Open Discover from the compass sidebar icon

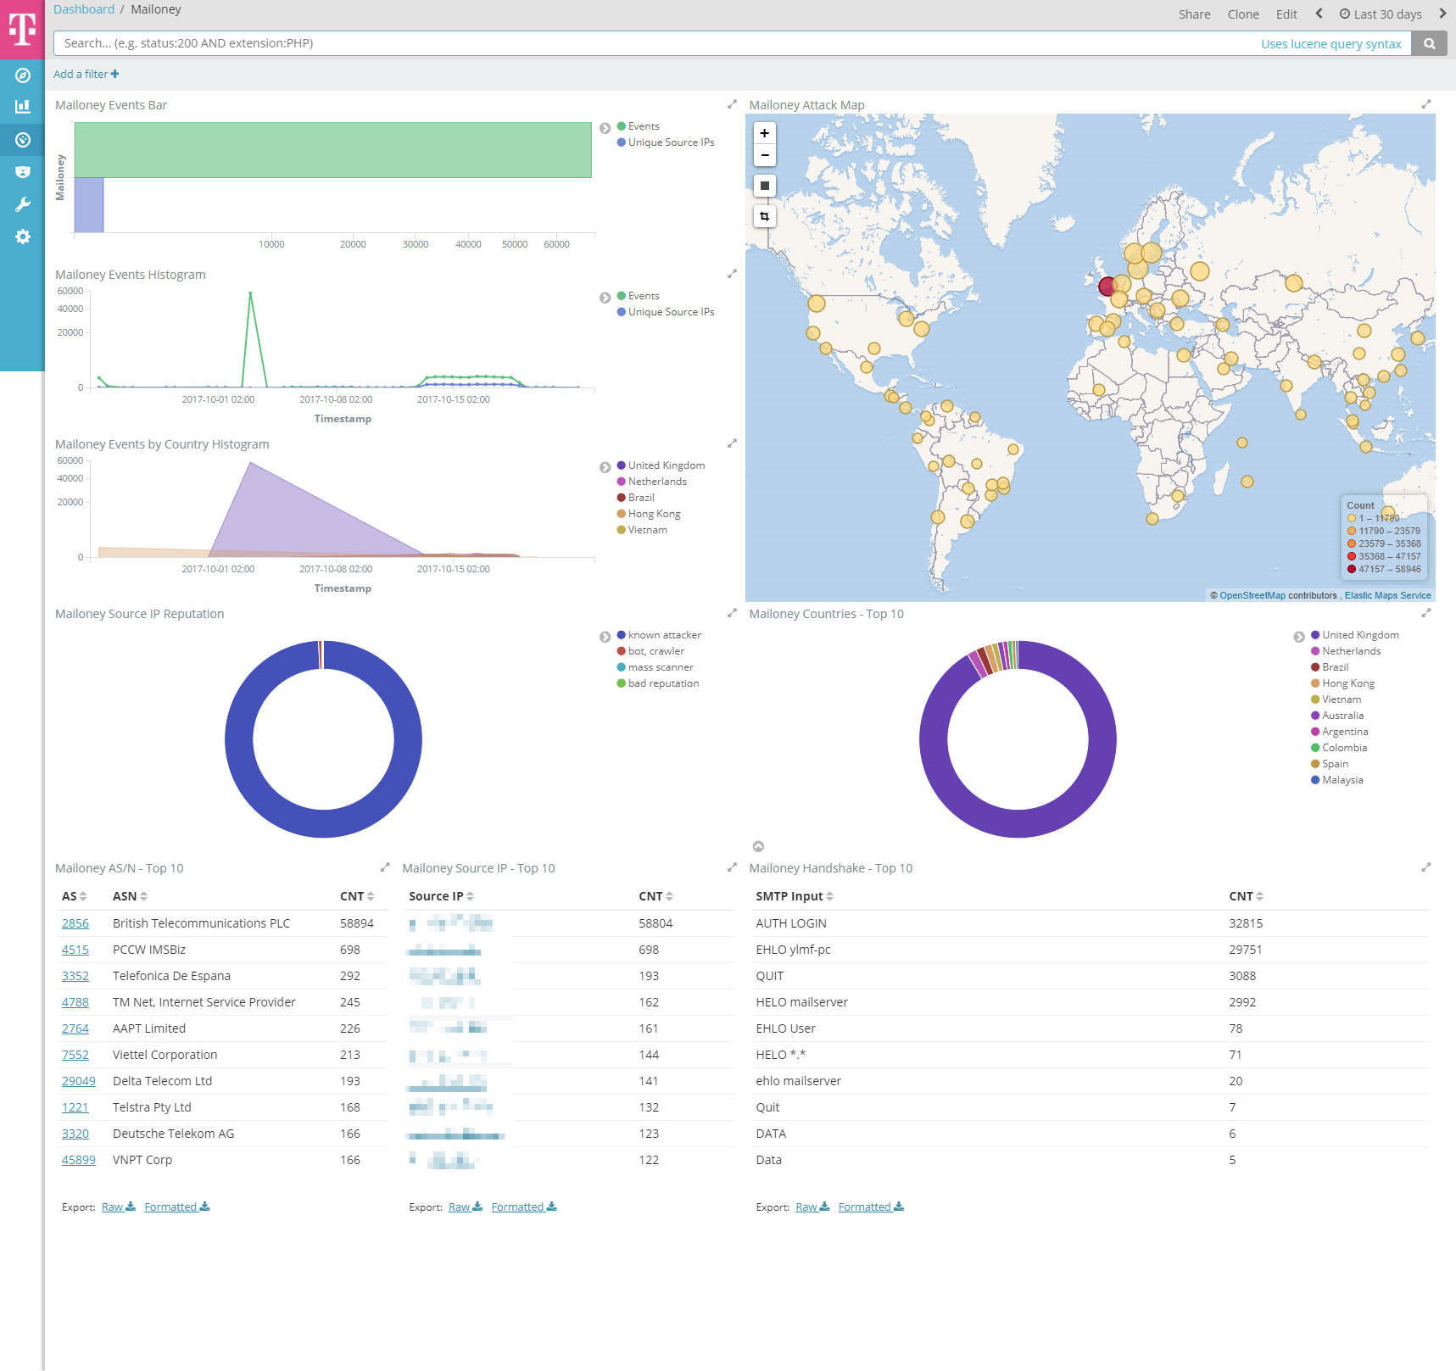tap(23, 75)
